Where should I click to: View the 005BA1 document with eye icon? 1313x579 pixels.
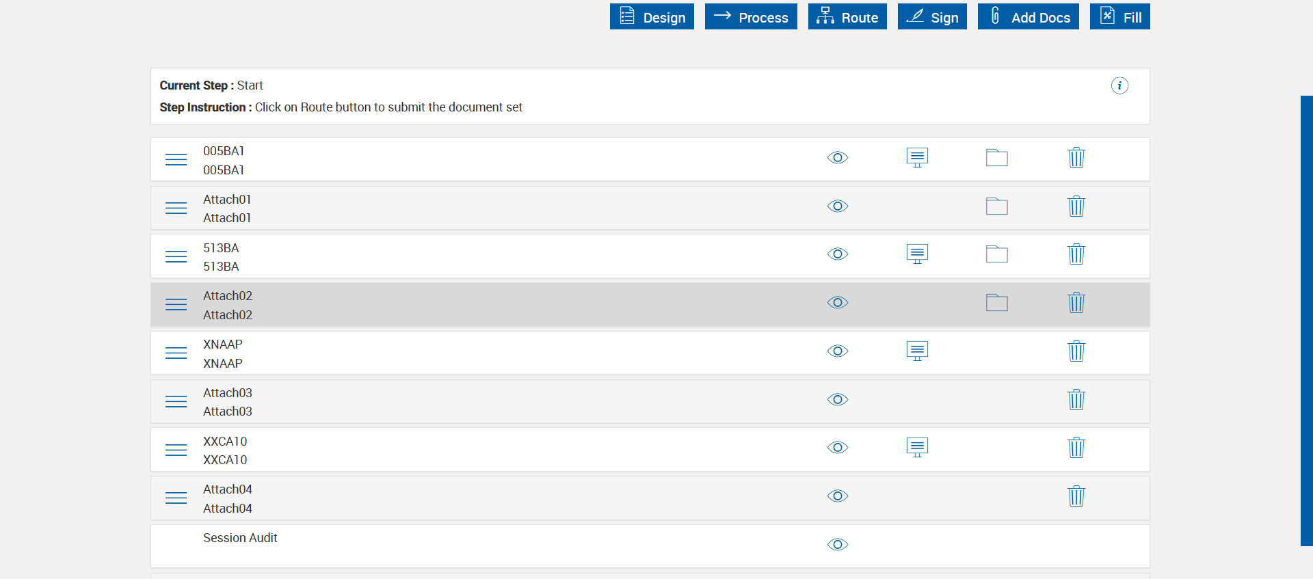(837, 158)
